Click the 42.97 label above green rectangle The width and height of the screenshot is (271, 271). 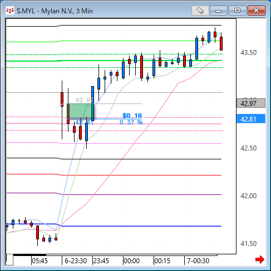[x=84, y=100]
